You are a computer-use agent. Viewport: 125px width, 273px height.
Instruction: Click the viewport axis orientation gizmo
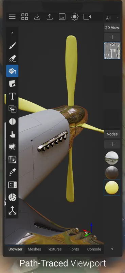tap(88, 230)
